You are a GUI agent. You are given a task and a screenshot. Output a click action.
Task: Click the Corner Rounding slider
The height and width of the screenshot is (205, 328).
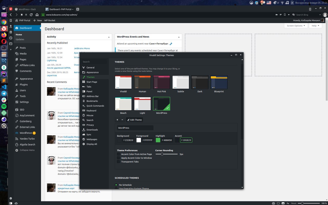click(166, 154)
